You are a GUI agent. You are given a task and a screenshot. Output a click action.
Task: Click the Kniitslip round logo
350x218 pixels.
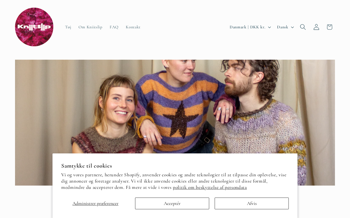[34, 27]
